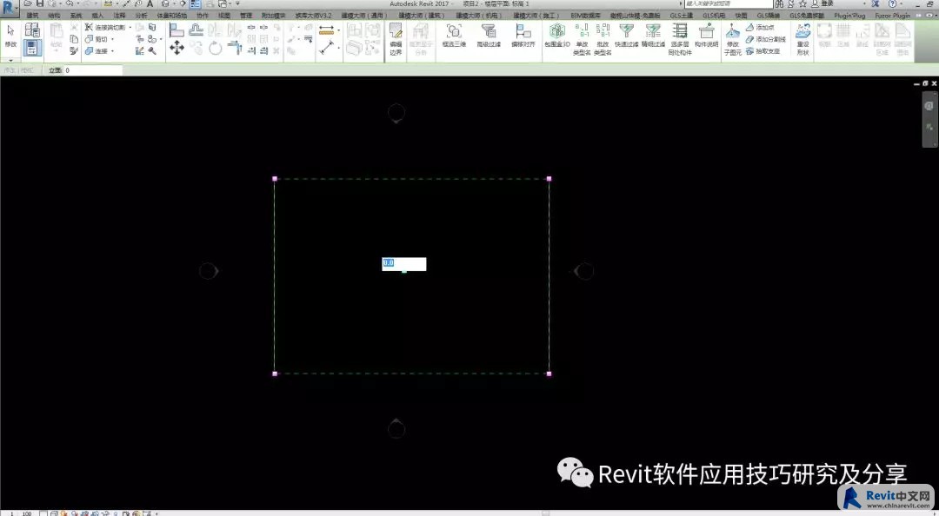Click the Text 'A' icon in quick access
Image resolution: width=939 pixels, height=516 pixels.
[x=150, y=3]
